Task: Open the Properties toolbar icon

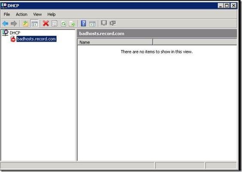Action: [55, 24]
